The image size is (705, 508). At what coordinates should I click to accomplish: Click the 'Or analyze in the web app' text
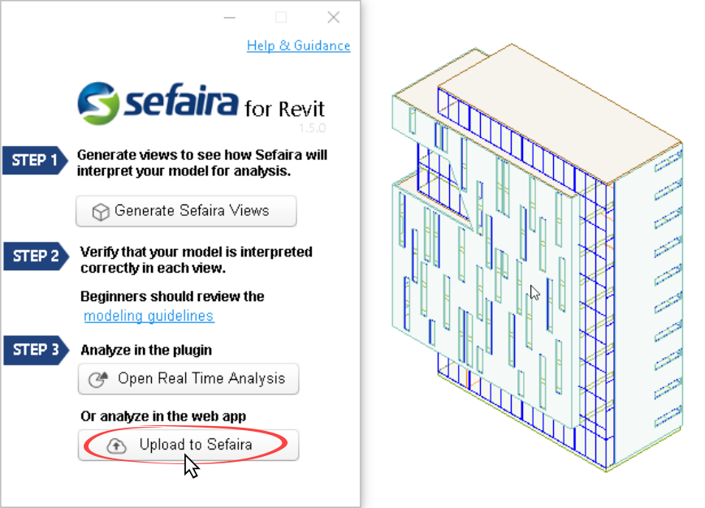click(x=163, y=416)
